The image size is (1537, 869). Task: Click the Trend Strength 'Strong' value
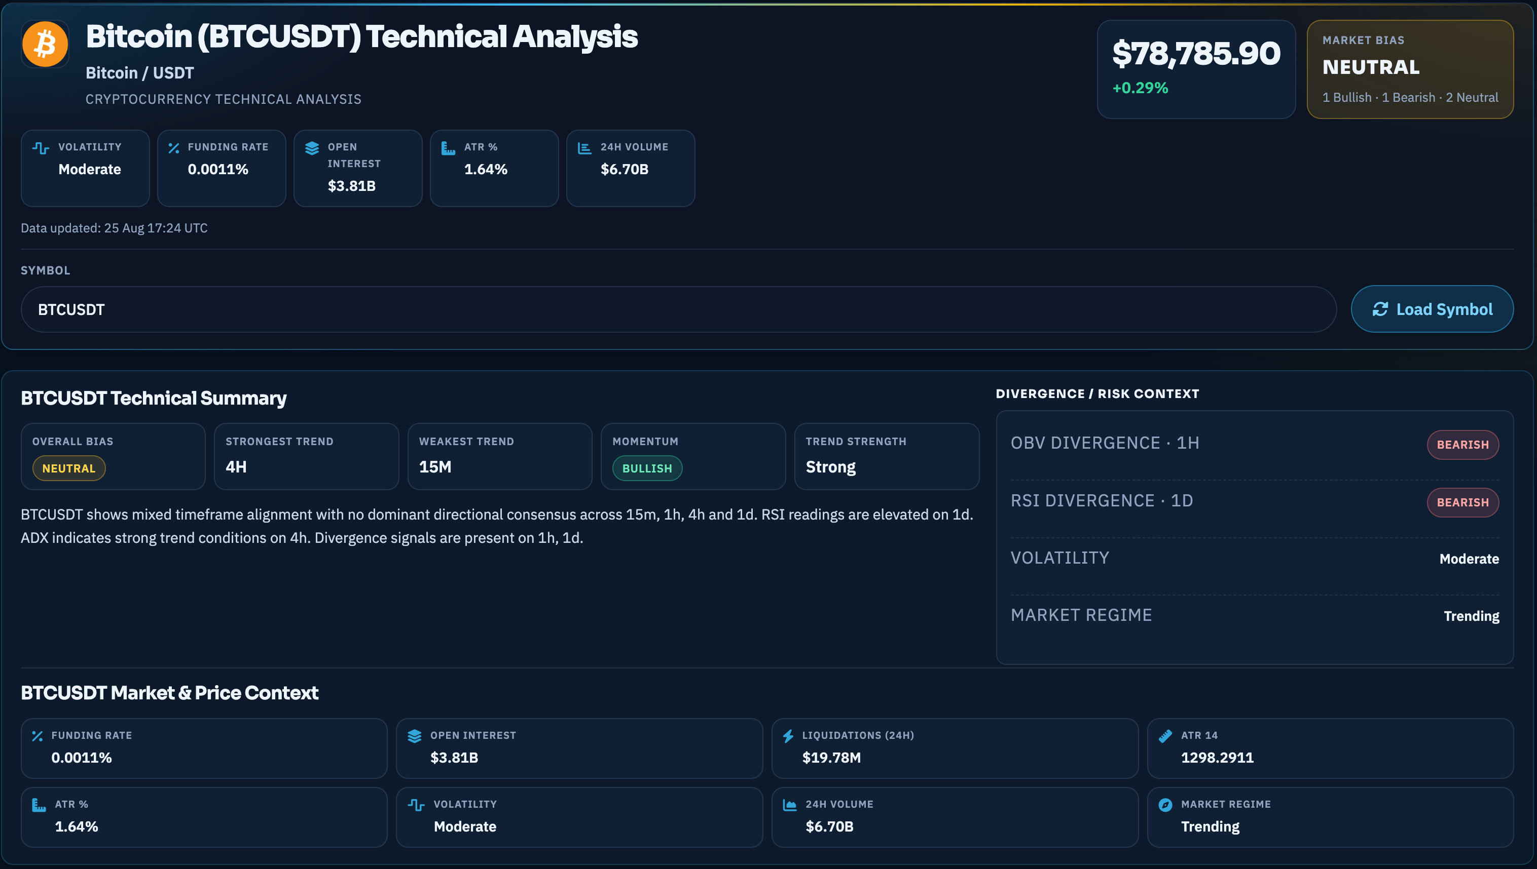click(x=830, y=467)
